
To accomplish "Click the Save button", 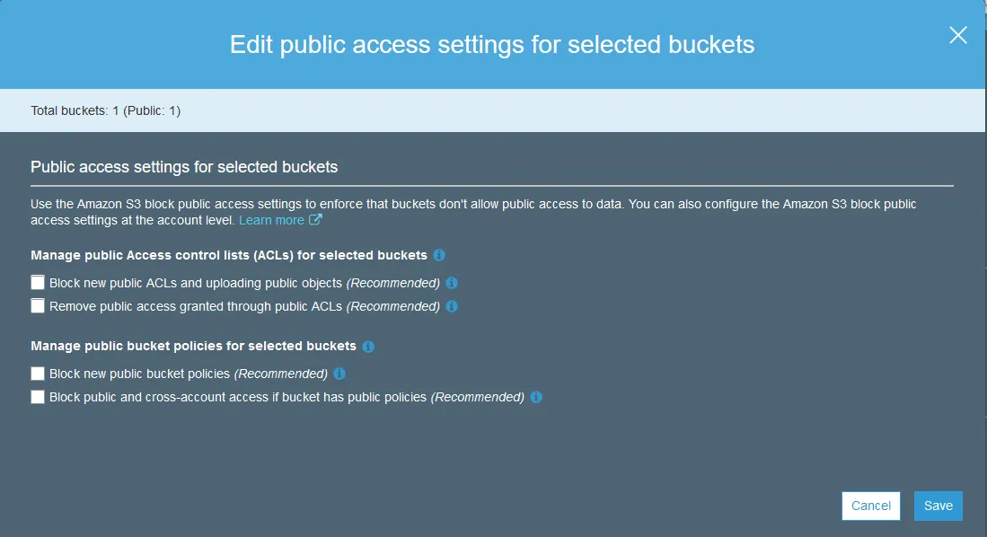I will pos(938,506).
